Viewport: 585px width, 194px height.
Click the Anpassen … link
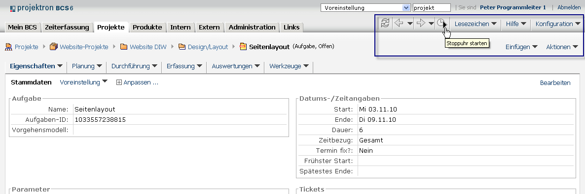tap(141, 83)
